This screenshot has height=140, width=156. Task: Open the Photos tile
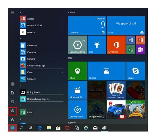[x=106, y=71]
